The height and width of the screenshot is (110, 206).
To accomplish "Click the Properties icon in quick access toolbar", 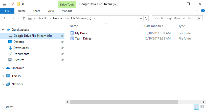I will pyautogui.click(x=13, y=4).
